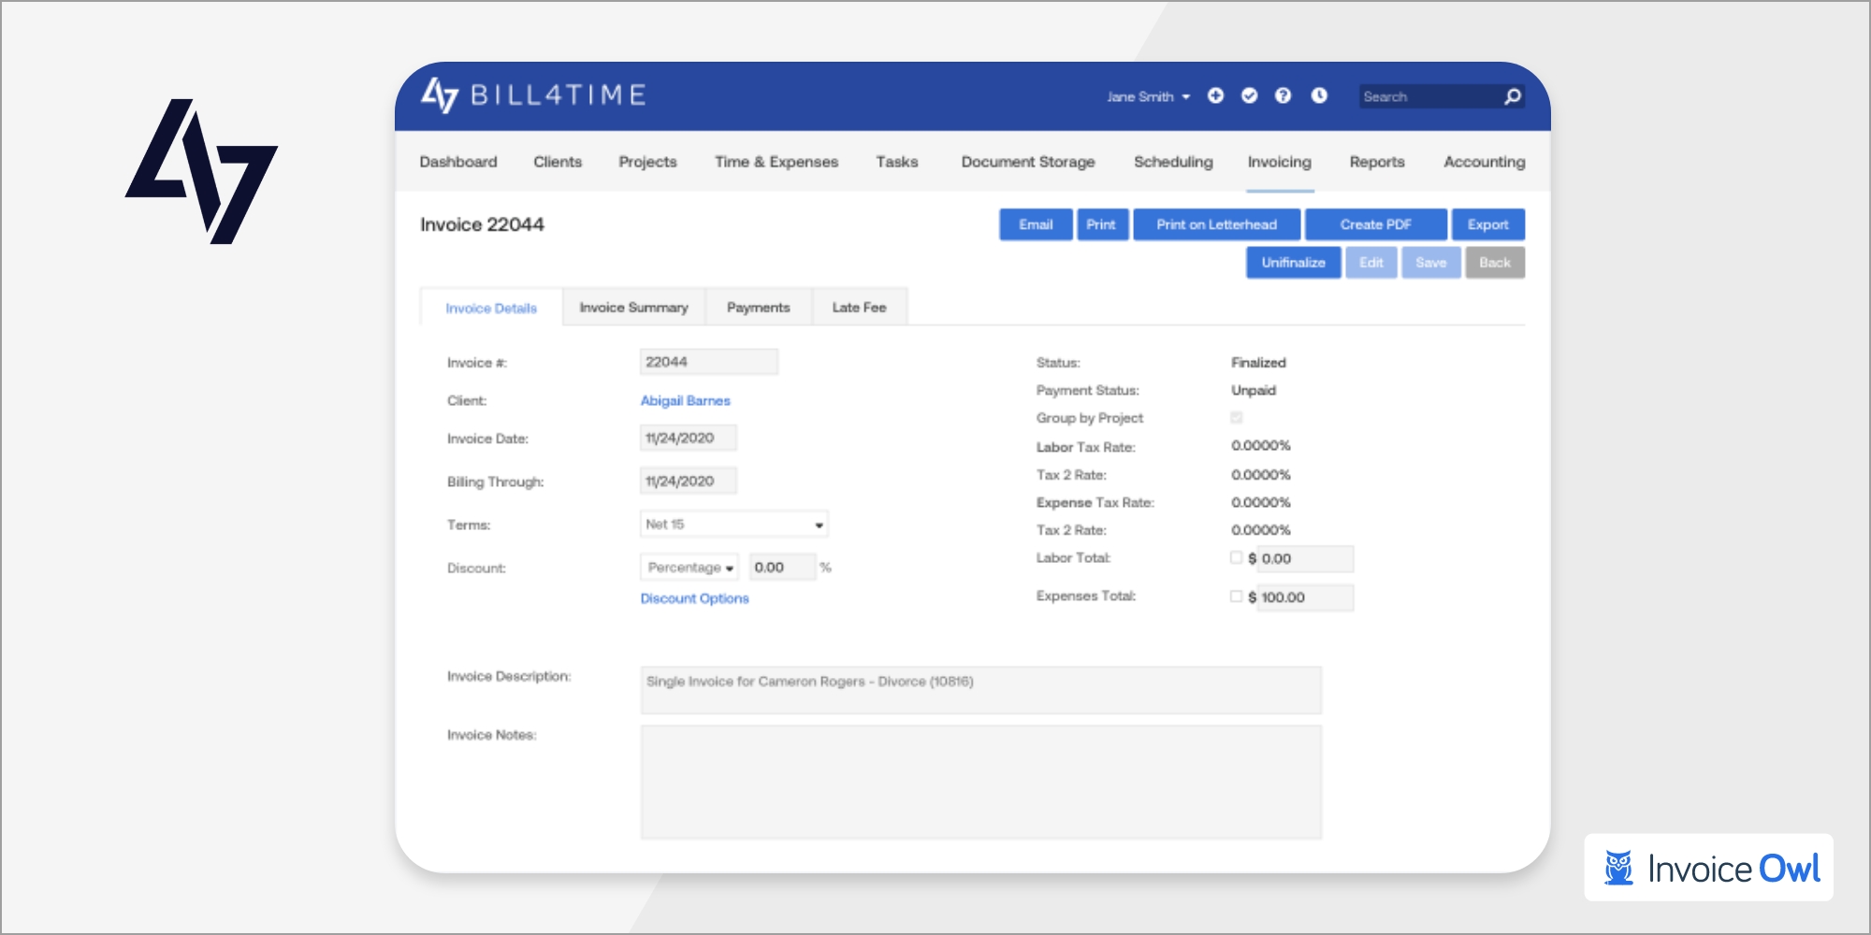Click the Invoice # field 22044
The width and height of the screenshot is (1871, 935).
pos(709,362)
